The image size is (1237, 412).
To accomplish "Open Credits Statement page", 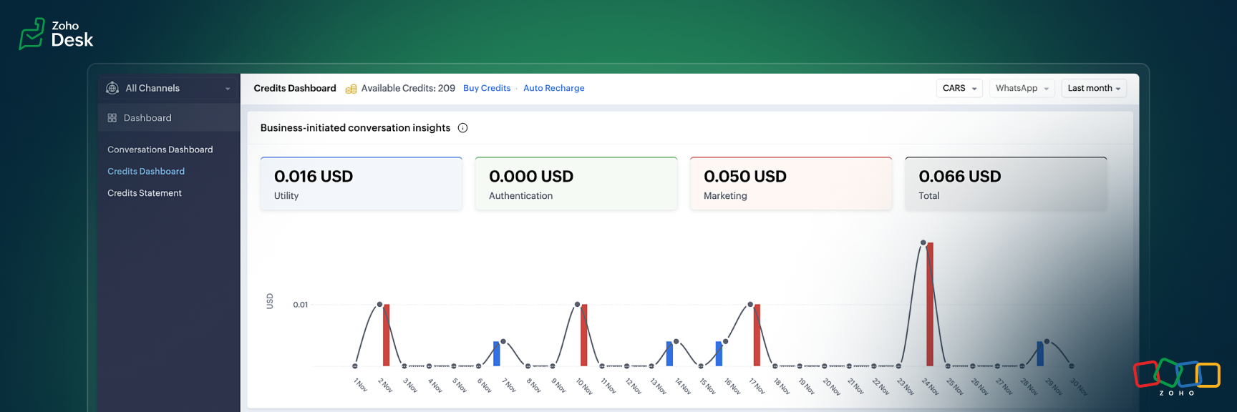I will (145, 193).
